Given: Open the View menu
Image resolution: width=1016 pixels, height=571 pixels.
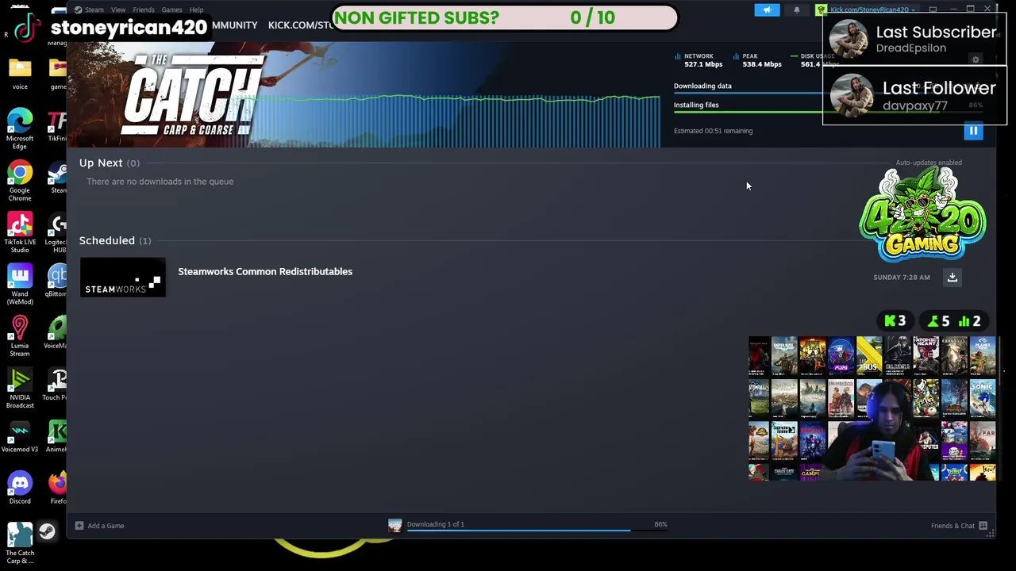Looking at the screenshot, I should 118,10.
